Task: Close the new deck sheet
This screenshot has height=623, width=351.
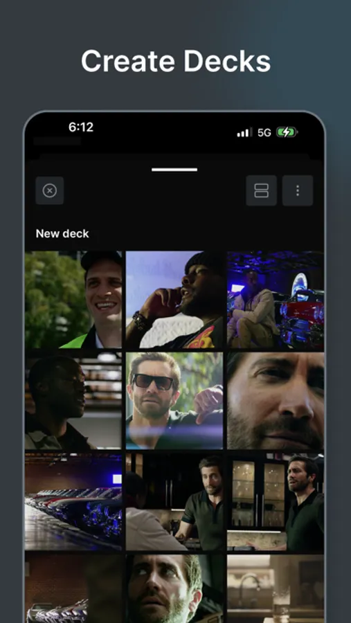Action: click(50, 191)
